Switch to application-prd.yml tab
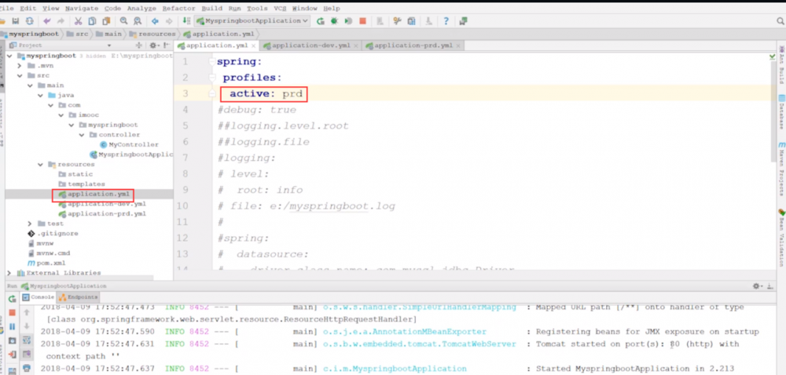The height and width of the screenshot is (375, 786). [x=413, y=46]
